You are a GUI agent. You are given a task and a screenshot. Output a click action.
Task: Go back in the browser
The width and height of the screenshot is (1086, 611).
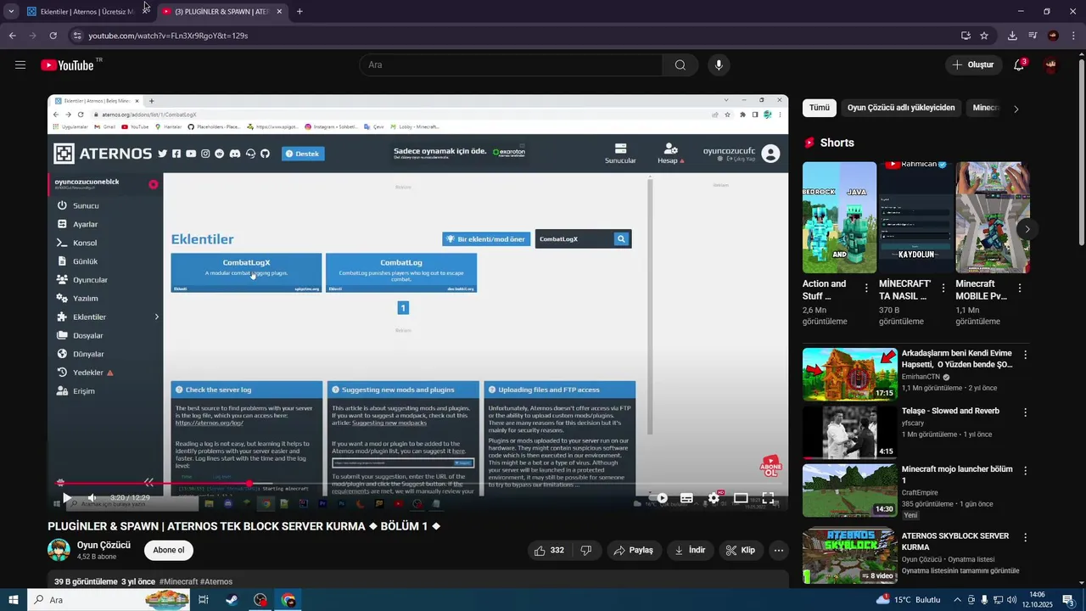(x=12, y=36)
